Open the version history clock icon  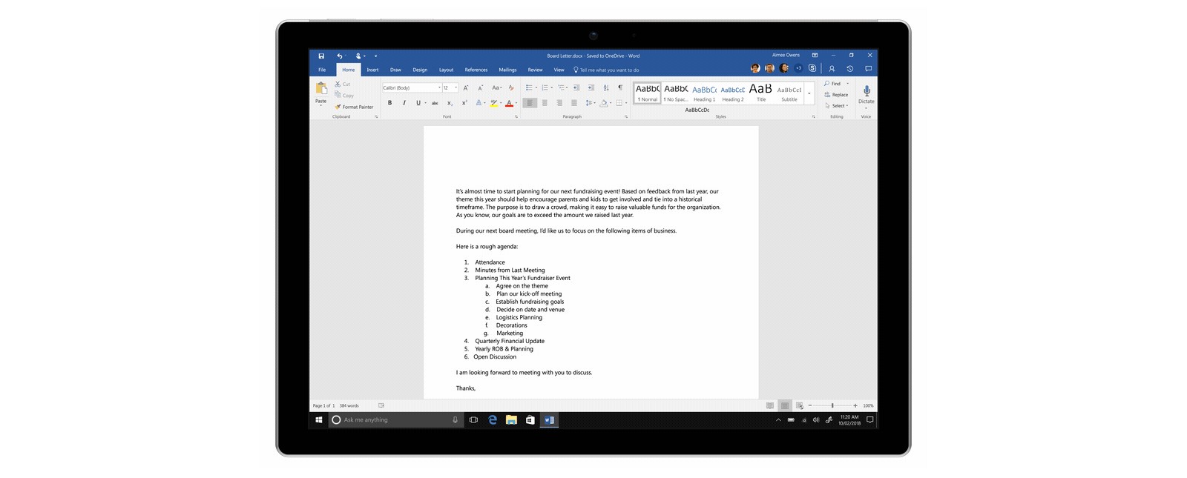849,69
